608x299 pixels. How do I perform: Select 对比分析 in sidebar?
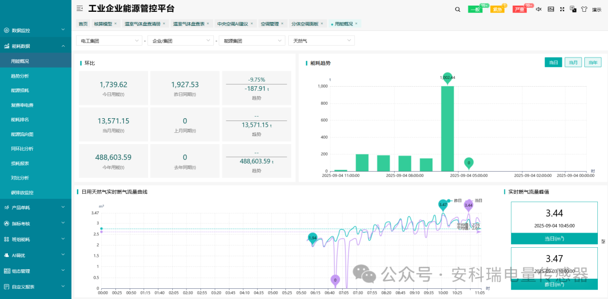[x=35, y=178]
